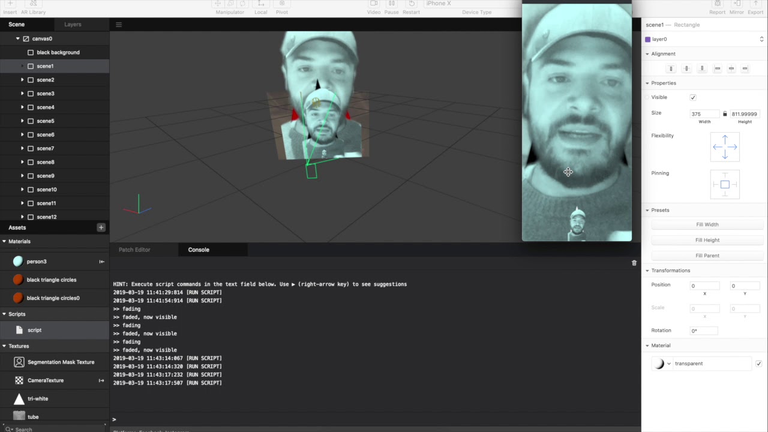Viewport: 768px width, 432px height.
Task: Click the second alignment icon with horizontal center line
Action: (686, 68)
